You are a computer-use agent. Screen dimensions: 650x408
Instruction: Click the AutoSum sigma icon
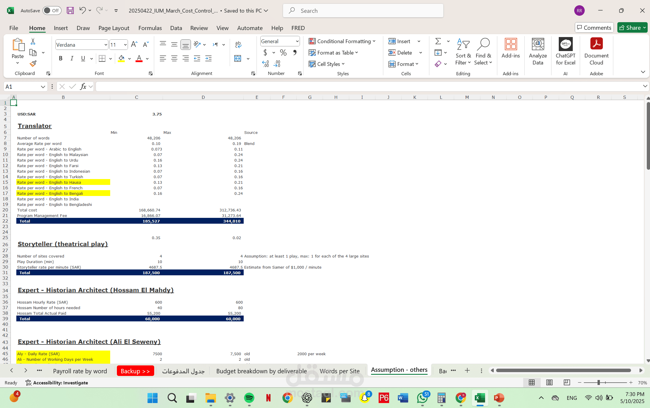click(438, 41)
